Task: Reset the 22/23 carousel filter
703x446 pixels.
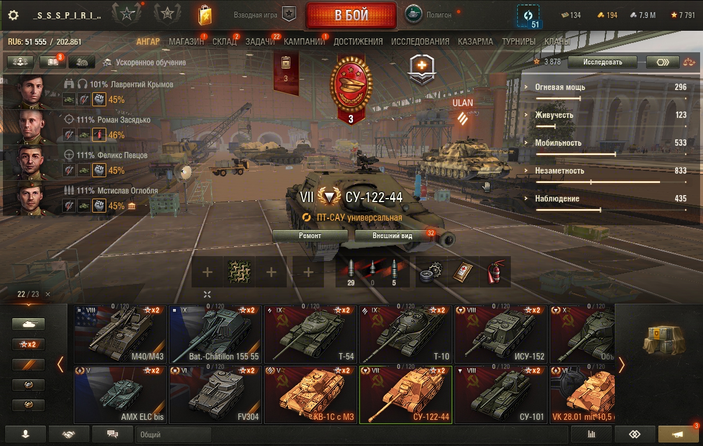Action: point(48,294)
